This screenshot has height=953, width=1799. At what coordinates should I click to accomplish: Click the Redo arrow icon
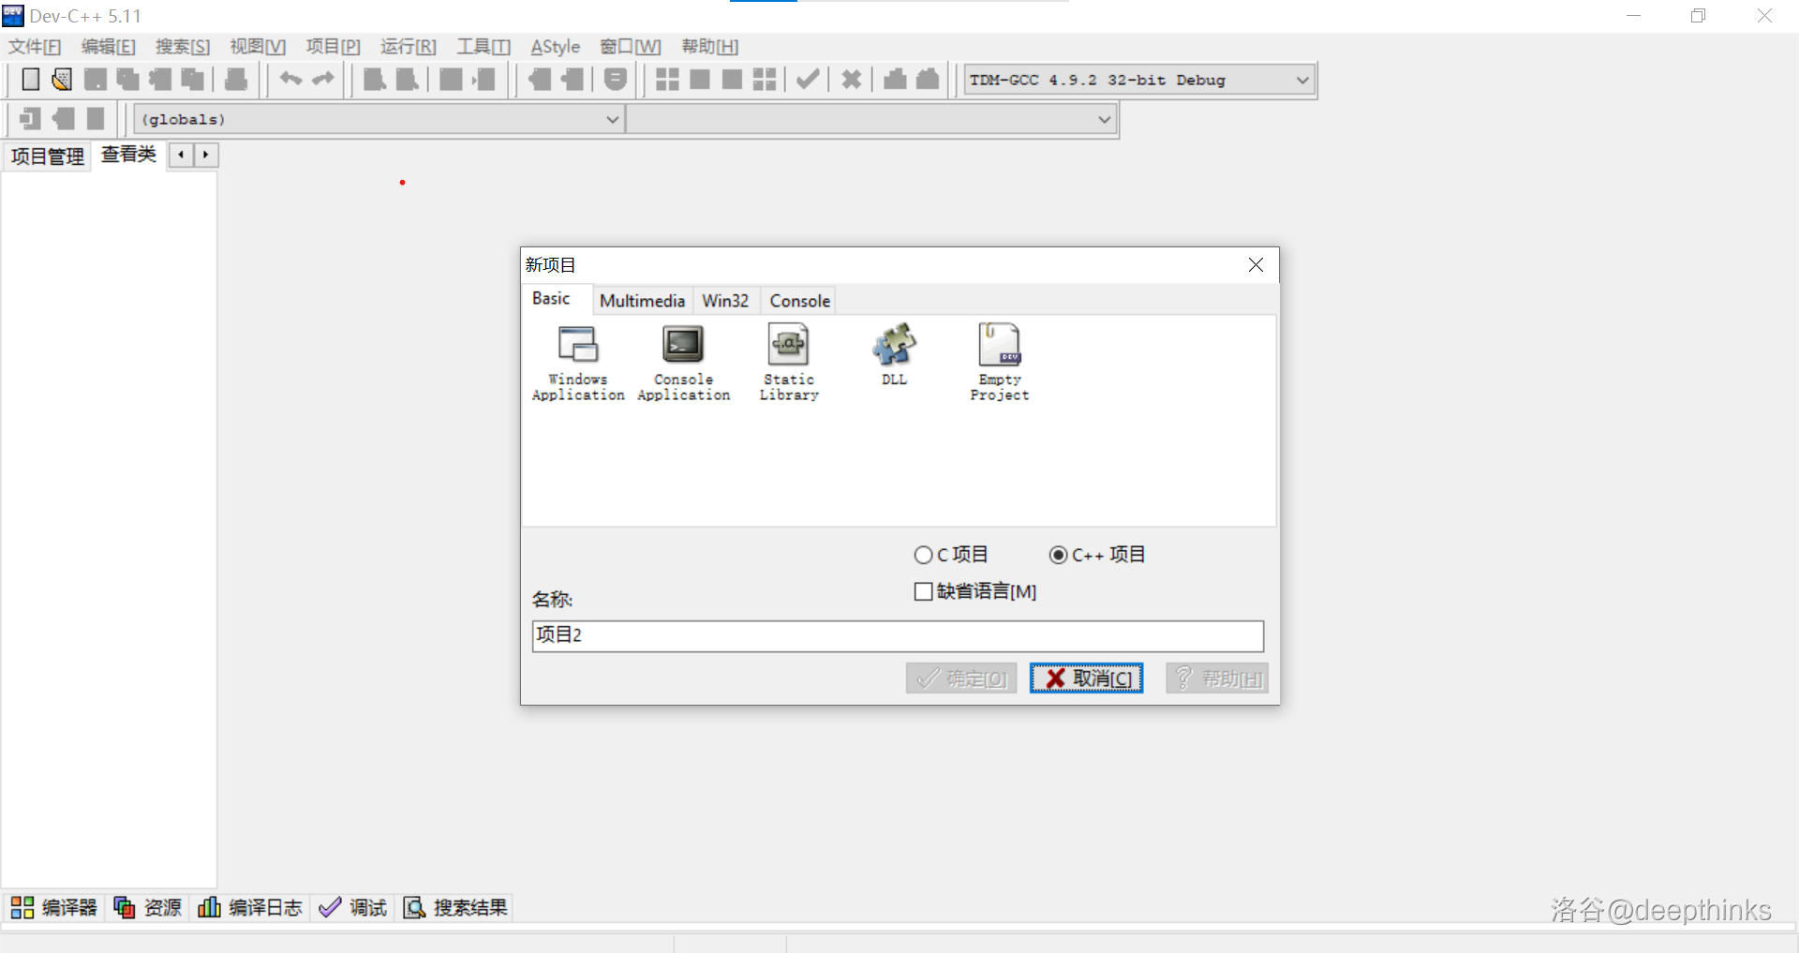[x=323, y=80]
